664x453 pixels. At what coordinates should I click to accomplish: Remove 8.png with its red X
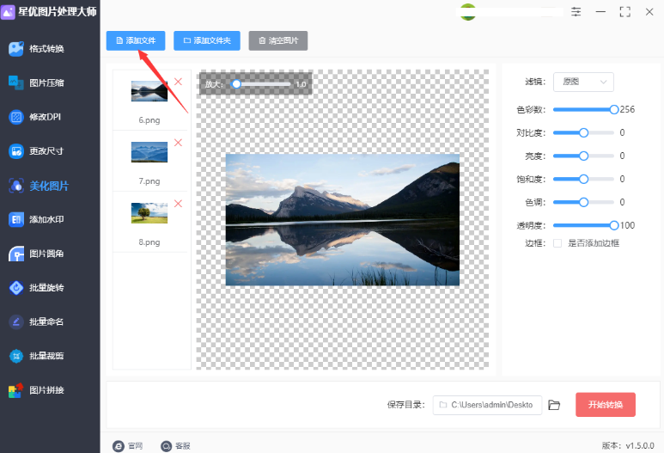coord(179,204)
